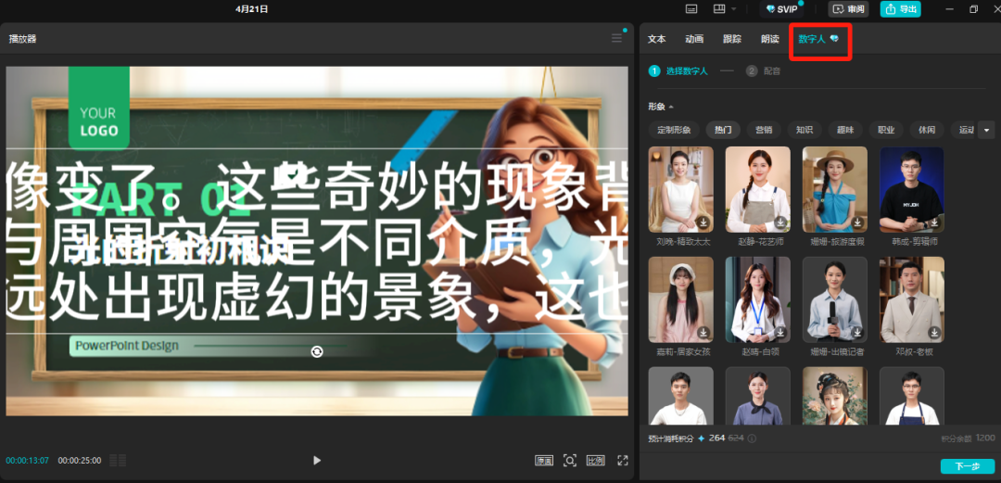
Task: Click current timecode 00:00:13:07
Action: [x=28, y=460]
